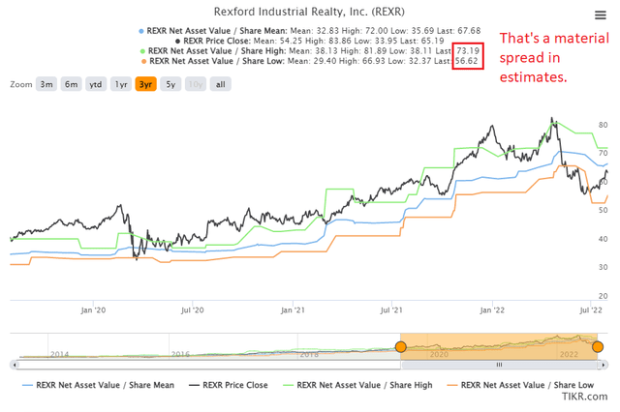Screen dimensions: 620x412
Task: Click the left orange navigator handle
Action: pyautogui.click(x=399, y=347)
